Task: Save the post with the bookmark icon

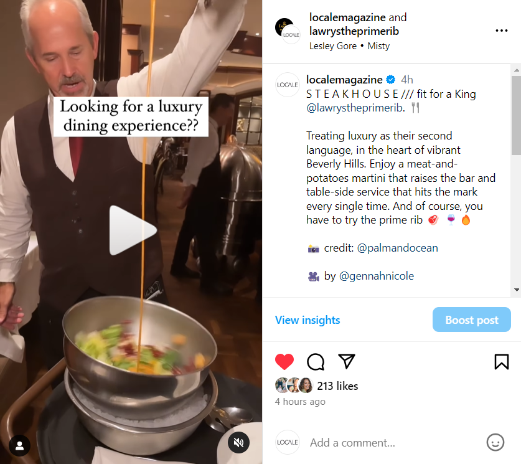Action: click(x=502, y=362)
